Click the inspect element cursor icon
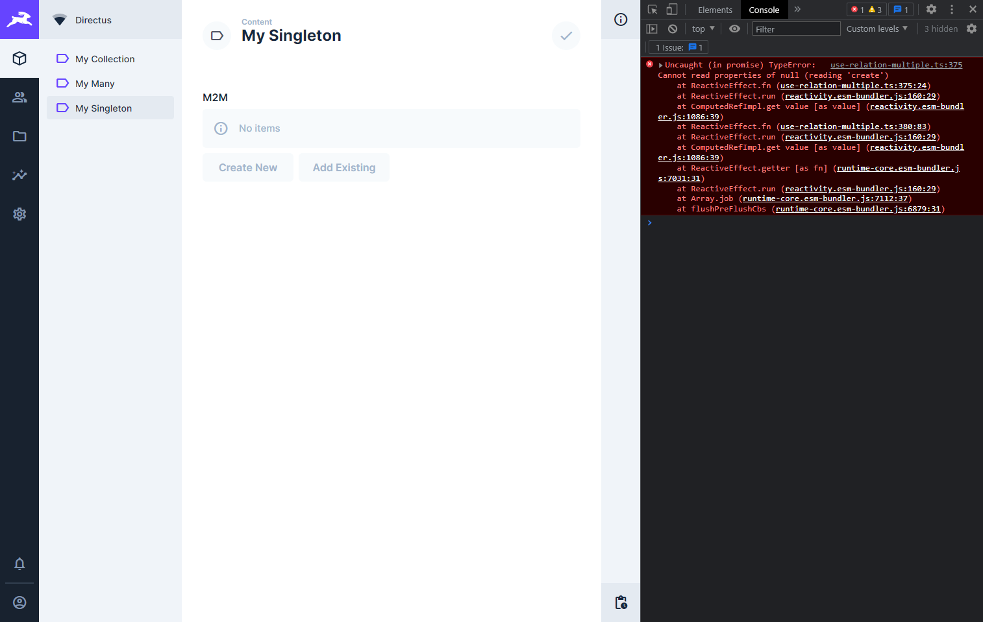 pyautogui.click(x=651, y=9)
